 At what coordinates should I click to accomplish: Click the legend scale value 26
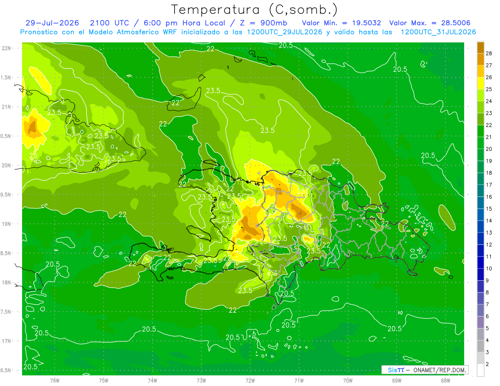tap(489, 77)
